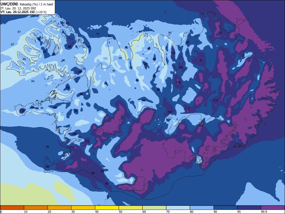Select the dark indigo 95–99.9 legend swatch
Image resolution: width=285 pixels, height=214 pixels.
pyautogui.click(x=249, y=208)
